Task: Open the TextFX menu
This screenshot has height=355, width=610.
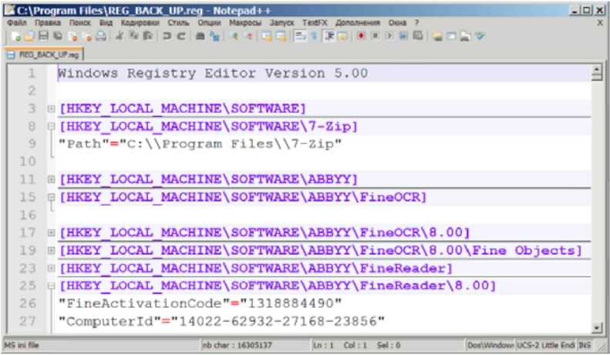Action: click(x=315, y=23)
